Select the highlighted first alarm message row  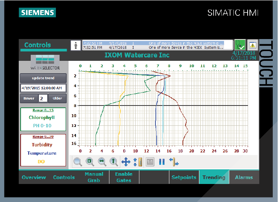pyautogui.click(x=154, y=43)
